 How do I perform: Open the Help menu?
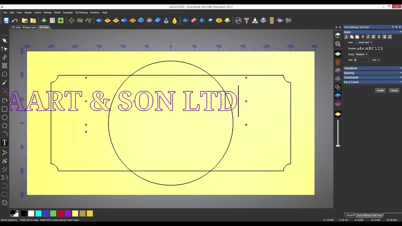tap(105, 13)
